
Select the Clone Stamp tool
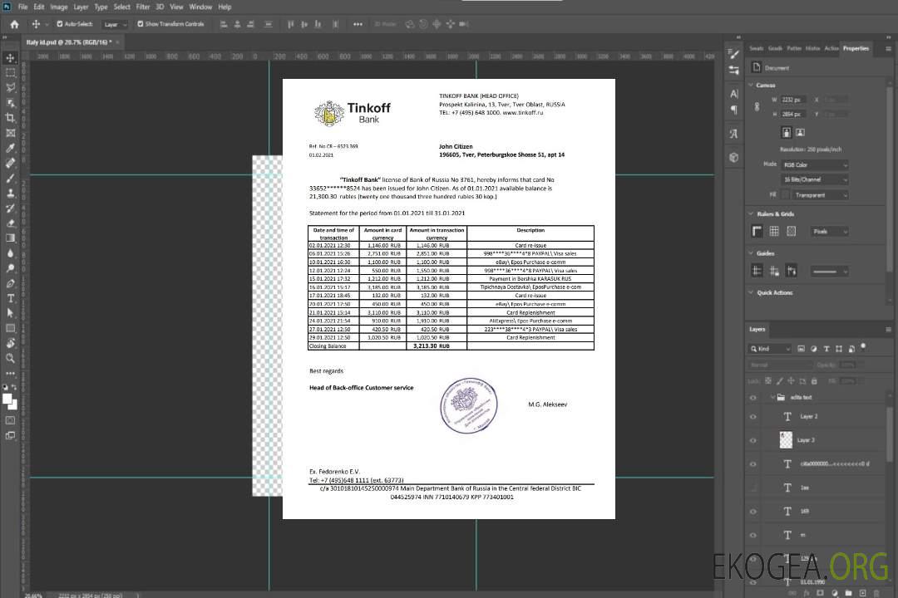click(x=10, y=194)
